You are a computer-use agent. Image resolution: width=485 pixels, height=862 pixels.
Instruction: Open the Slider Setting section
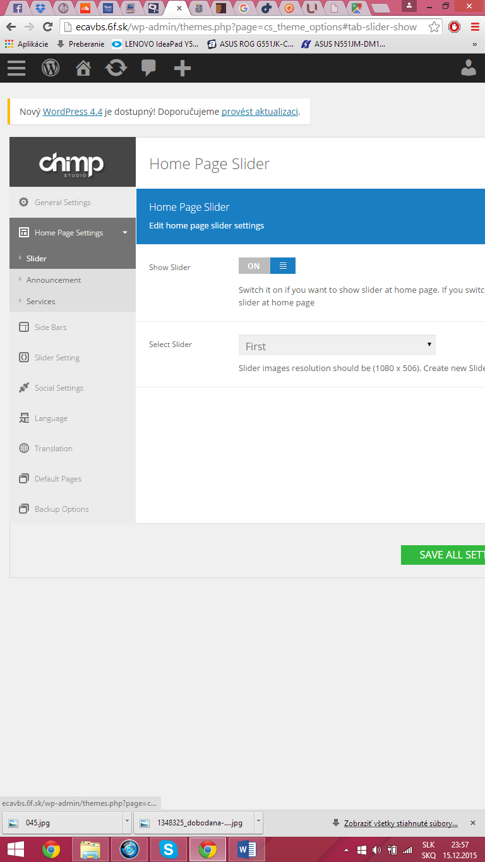point(73,358)
